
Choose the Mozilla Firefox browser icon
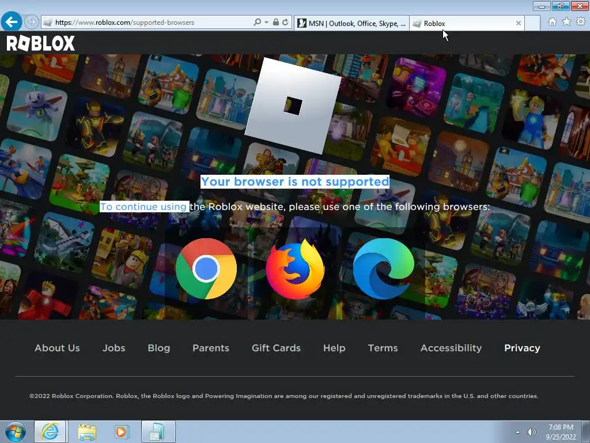point(295,269)
